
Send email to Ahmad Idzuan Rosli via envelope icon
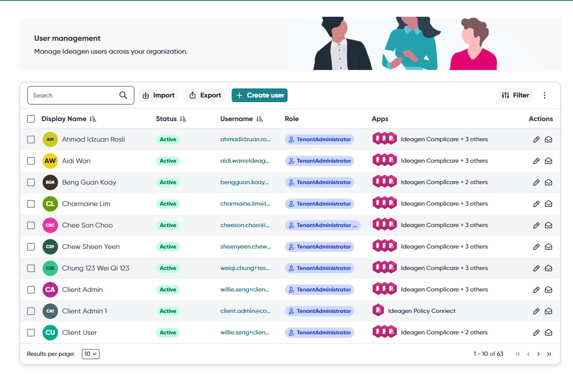(548, 139)
